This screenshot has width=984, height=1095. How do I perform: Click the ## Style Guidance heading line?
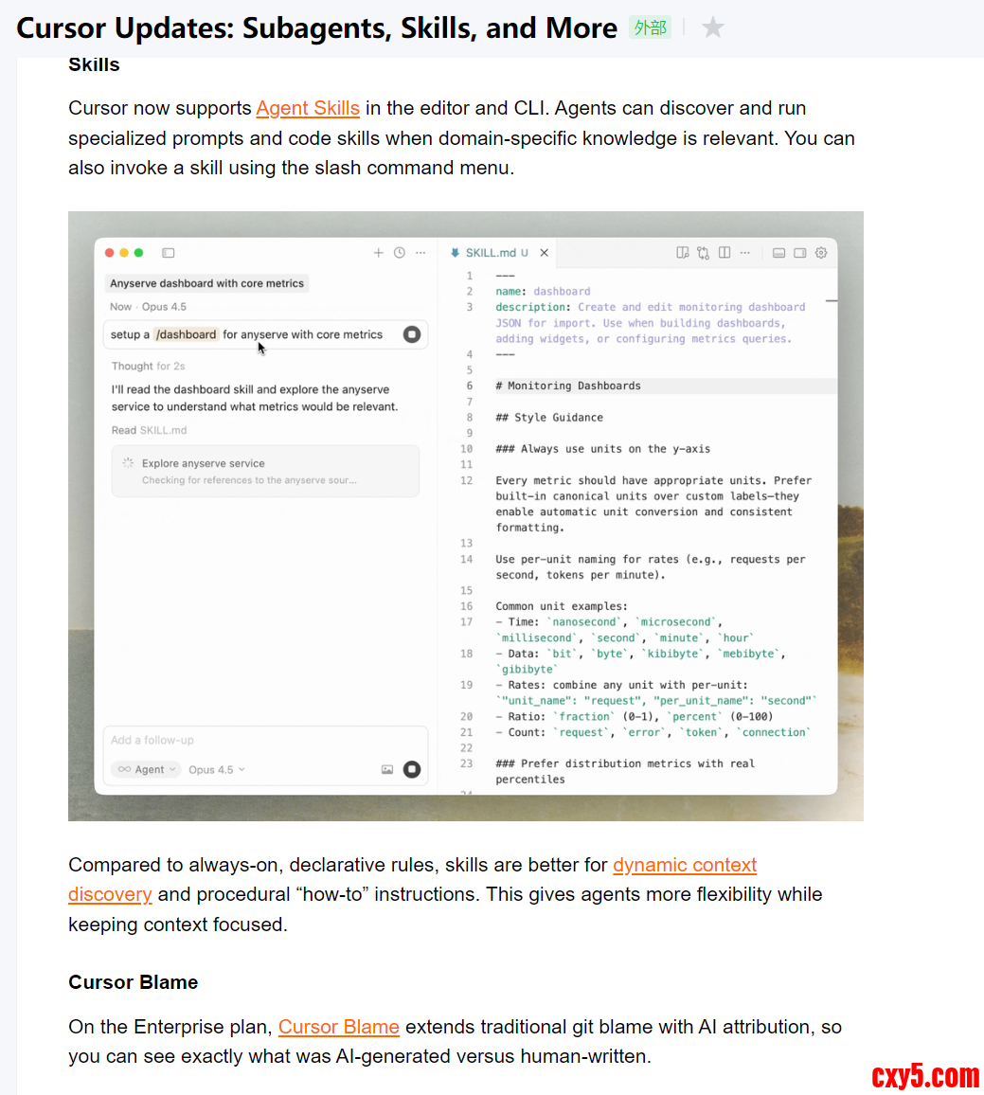[x=549, y=418]
